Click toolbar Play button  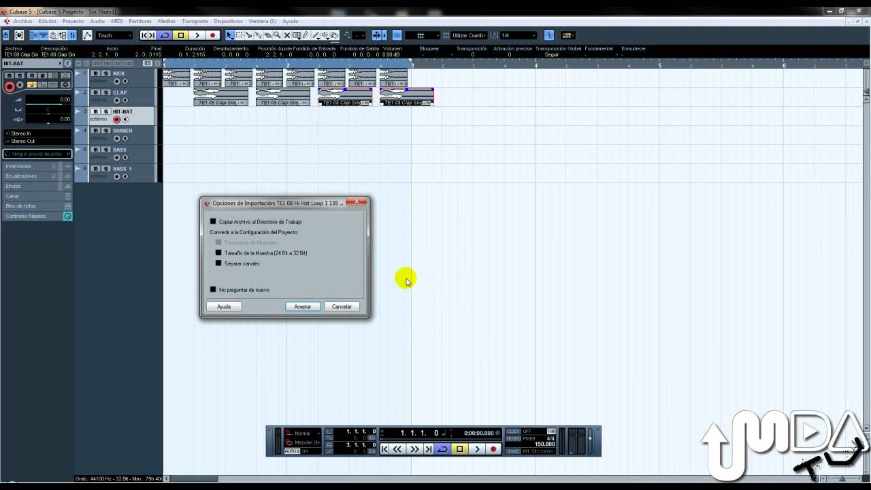[x=197, y=35]
